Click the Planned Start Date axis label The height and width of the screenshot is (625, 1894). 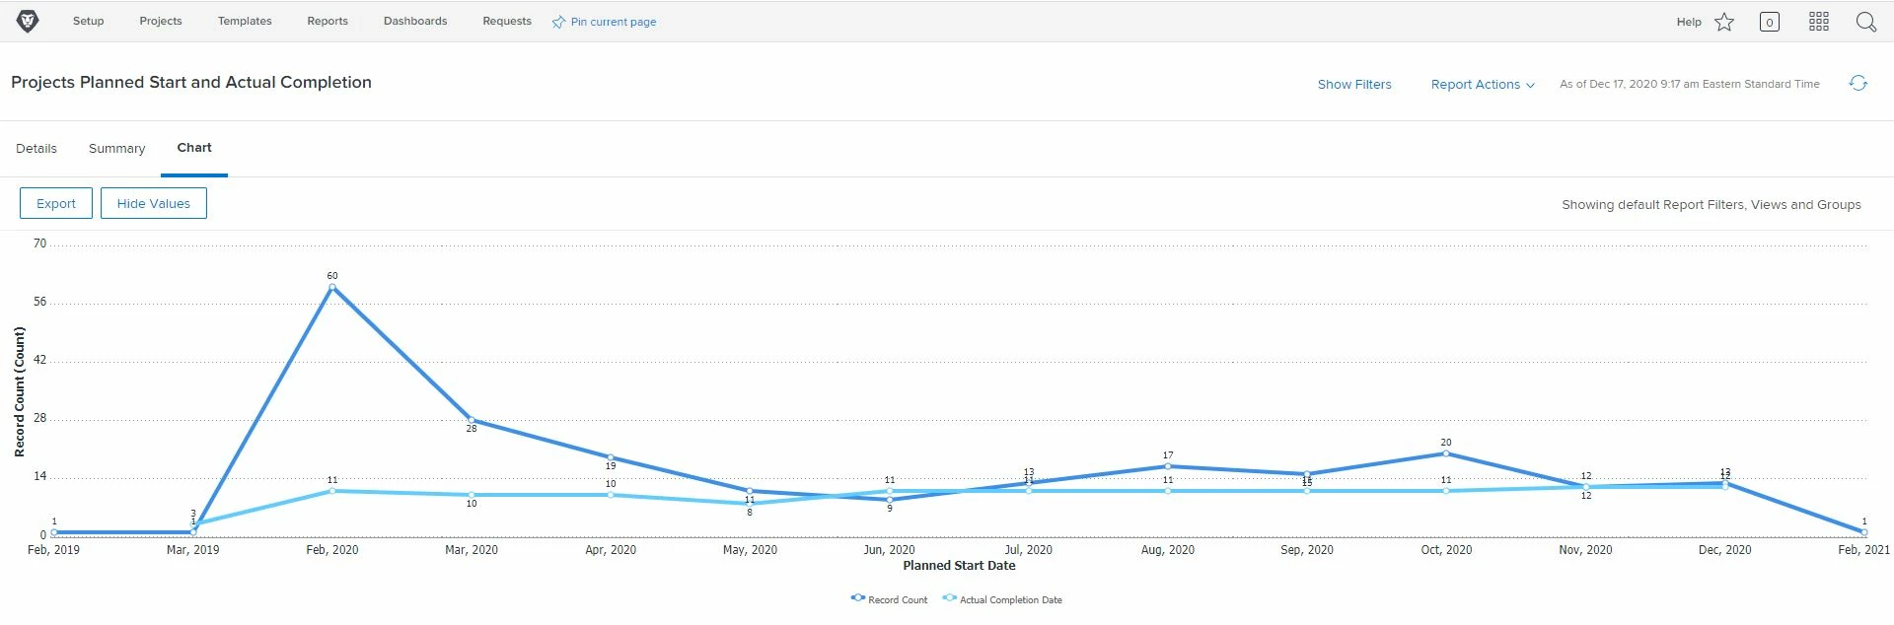(x=959, y=565)
